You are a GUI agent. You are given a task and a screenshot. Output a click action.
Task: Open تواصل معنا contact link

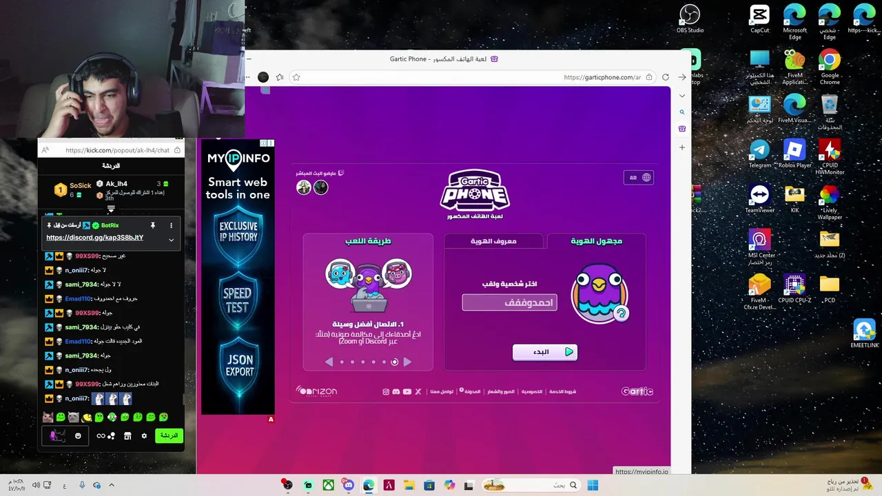click(x=442, y=391)
